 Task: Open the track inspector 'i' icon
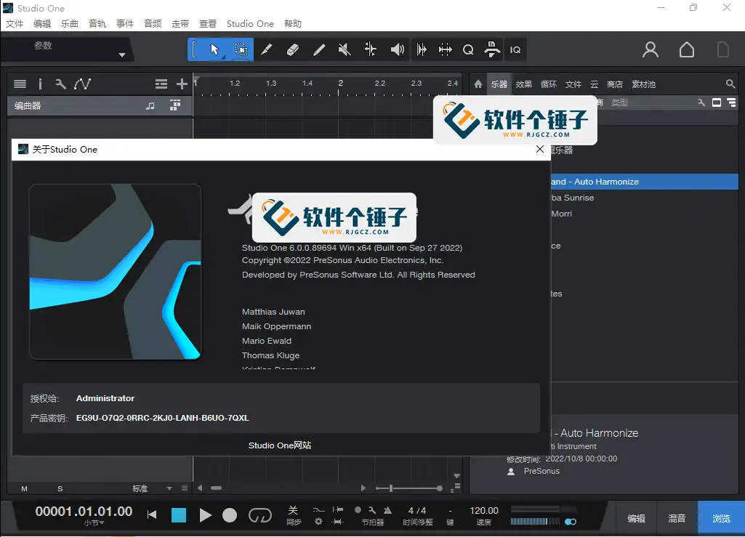40,84
